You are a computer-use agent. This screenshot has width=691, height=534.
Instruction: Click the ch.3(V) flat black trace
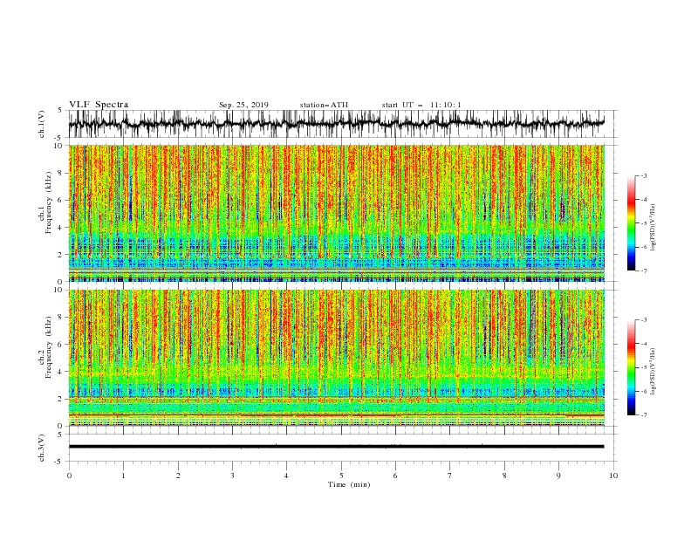(336, 447)
